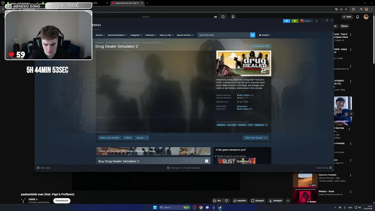This screenshot has width=375, height=211.
Task: Click View Your Queue button
Action: click(x=256, y=138)
